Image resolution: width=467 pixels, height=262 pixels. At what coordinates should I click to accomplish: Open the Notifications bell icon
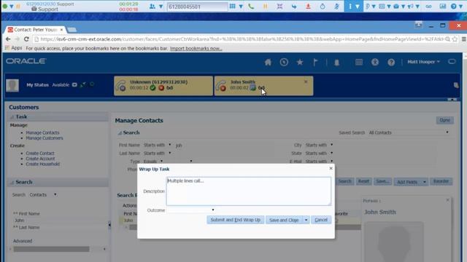click(x=337, y=63)
